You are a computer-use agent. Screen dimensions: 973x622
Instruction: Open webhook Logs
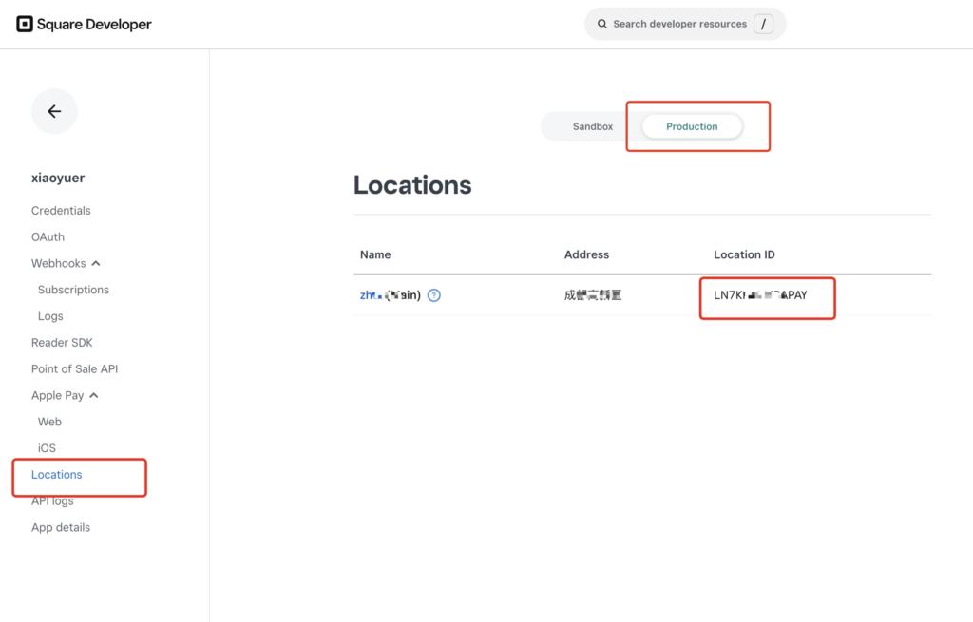(x=50, y=316)
